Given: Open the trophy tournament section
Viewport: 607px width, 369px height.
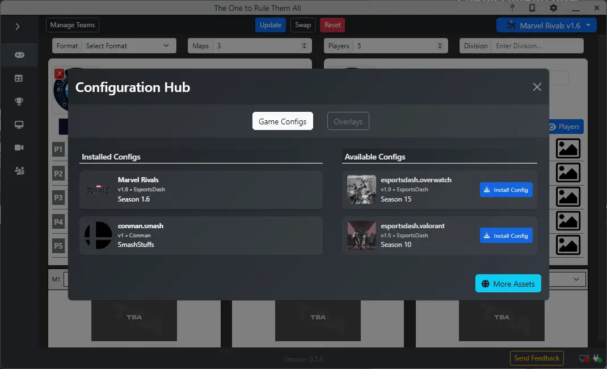Looking at the screenshot, I should point(19,102).
